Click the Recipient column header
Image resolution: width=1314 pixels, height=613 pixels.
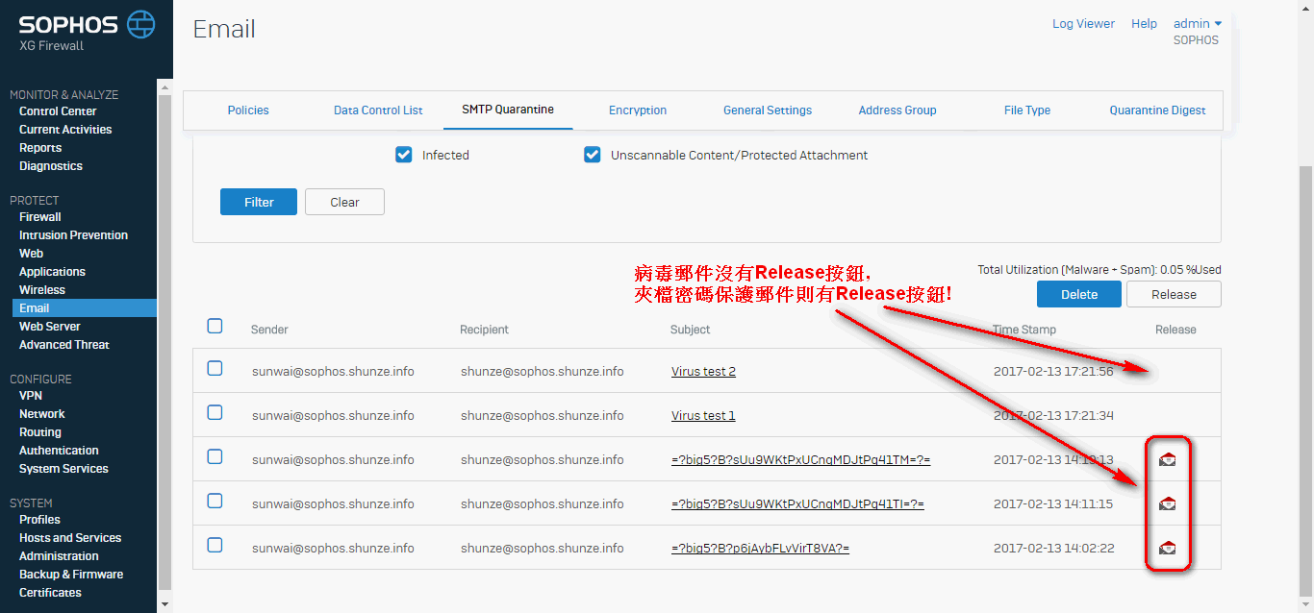(484, 330)
